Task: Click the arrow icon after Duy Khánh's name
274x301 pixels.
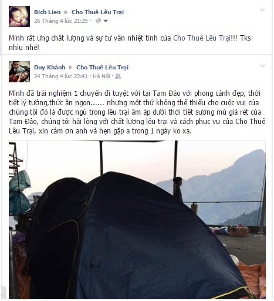Action: tap(71, 68)
